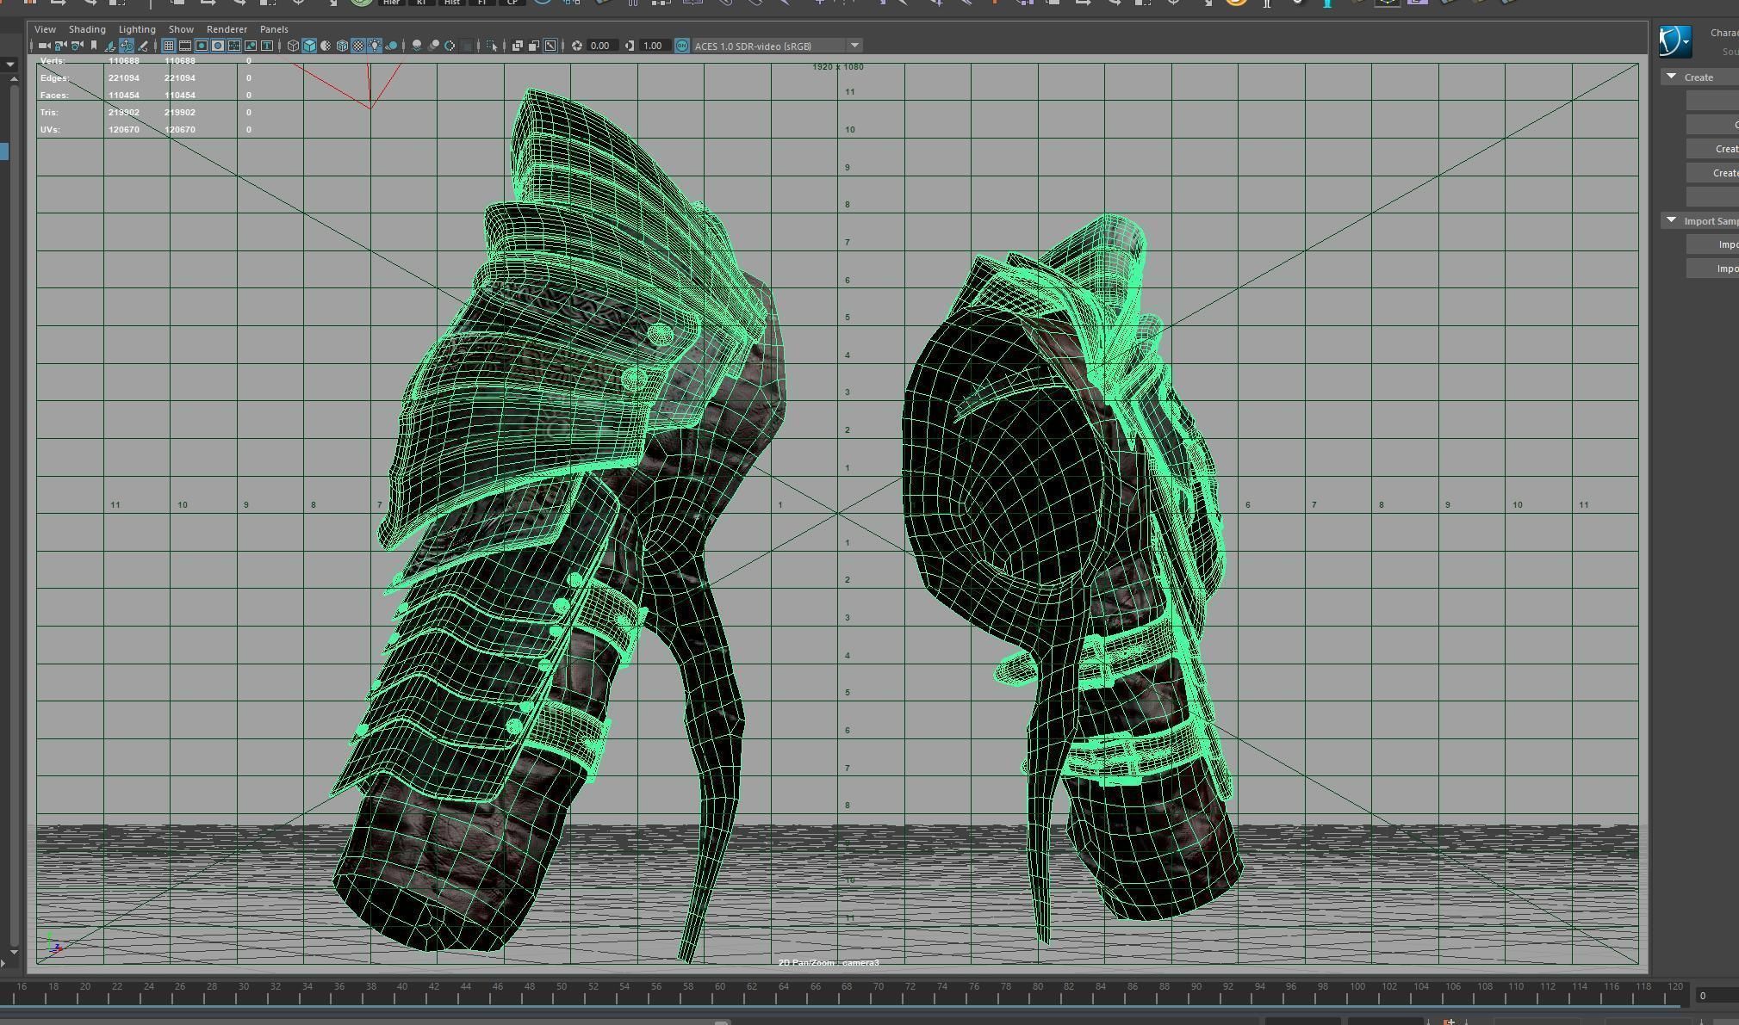
Task: Click the 'UVs:' heads-up display label
Action: (x=50, y=130)
